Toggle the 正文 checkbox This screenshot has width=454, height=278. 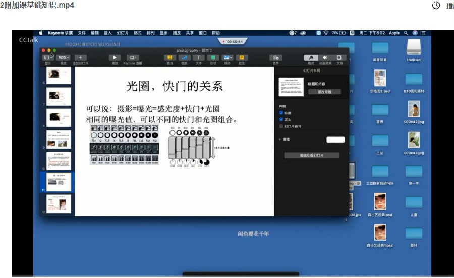[281, 119]
